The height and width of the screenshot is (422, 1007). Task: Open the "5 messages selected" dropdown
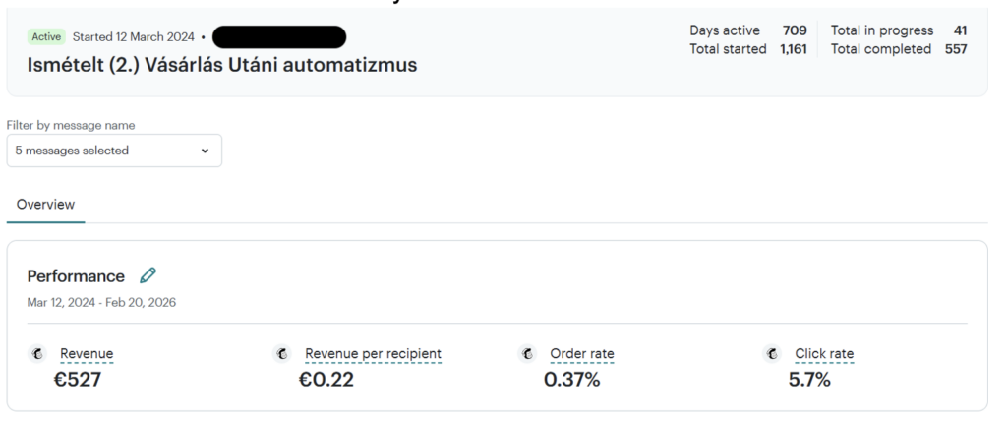[x=113, y=151]
